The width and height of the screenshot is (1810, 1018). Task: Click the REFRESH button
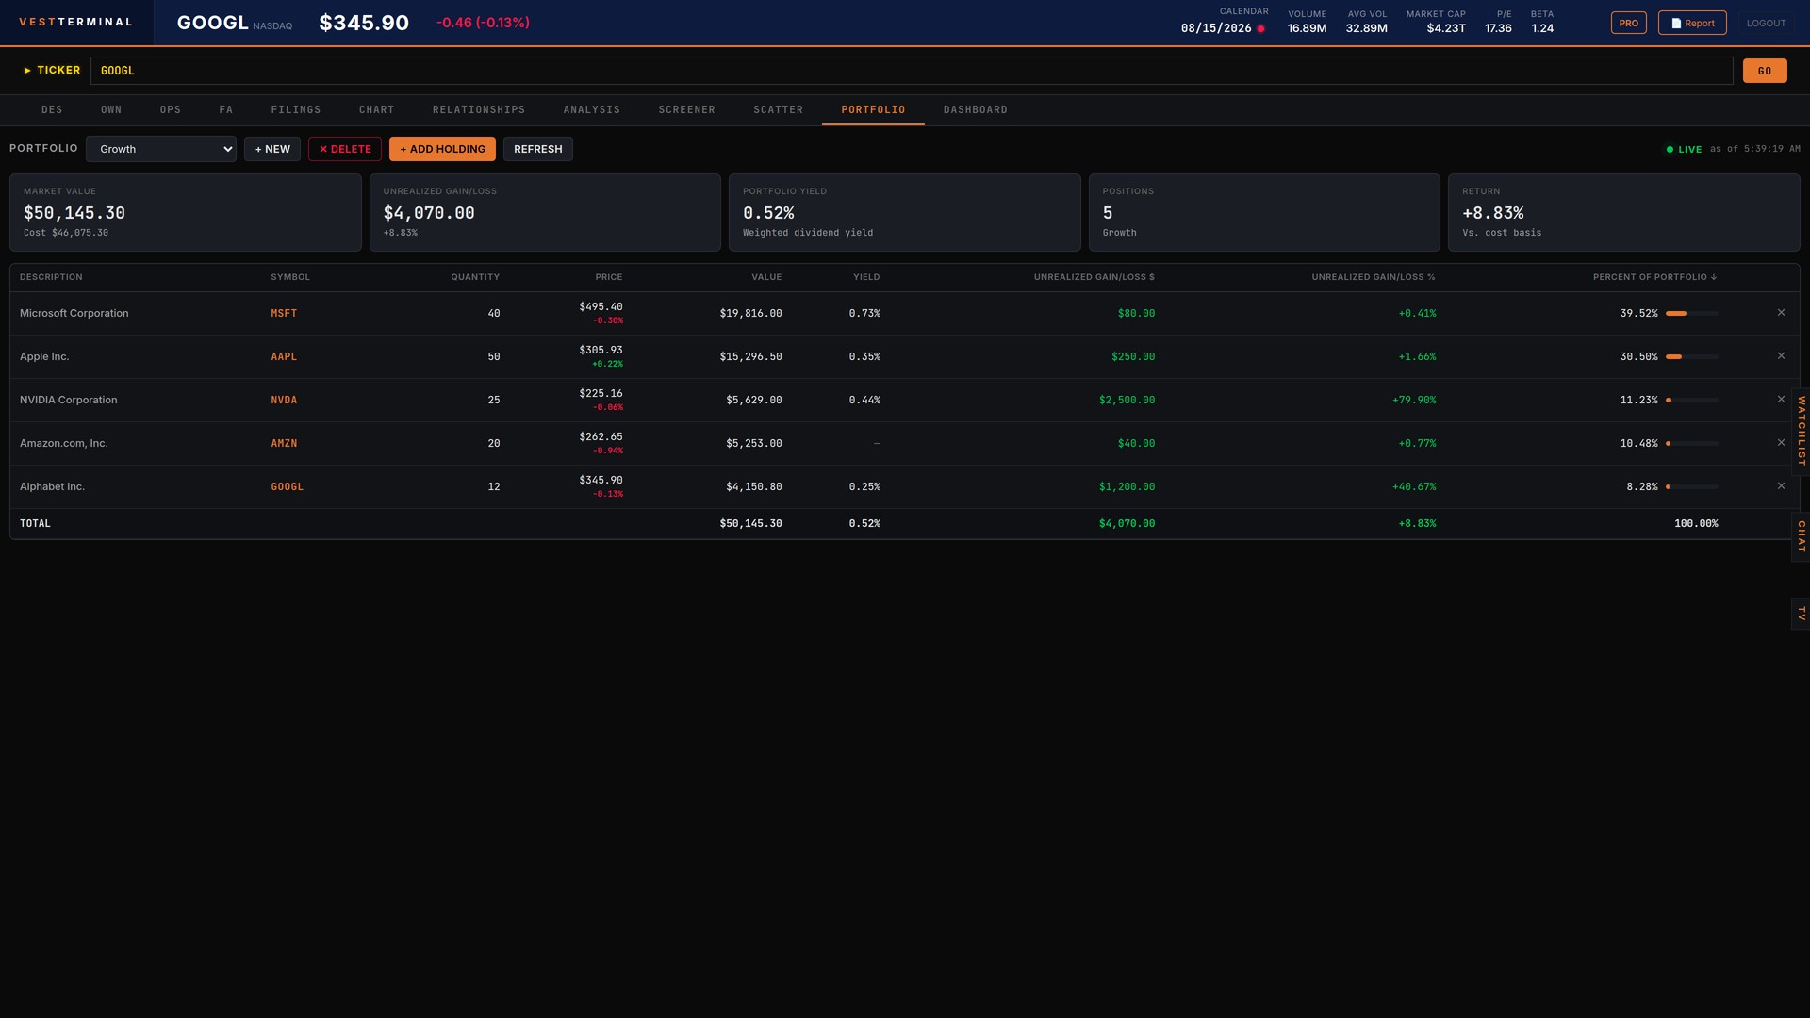[538, 149]
